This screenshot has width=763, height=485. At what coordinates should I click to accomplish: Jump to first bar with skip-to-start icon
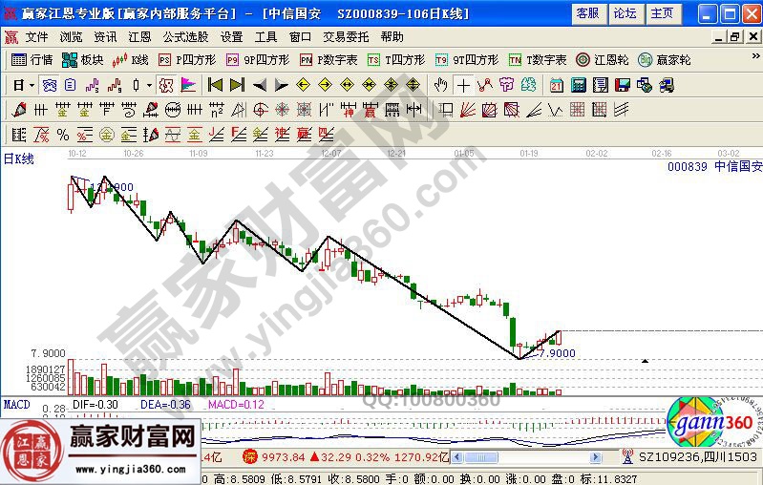click(x=215, y=85)
